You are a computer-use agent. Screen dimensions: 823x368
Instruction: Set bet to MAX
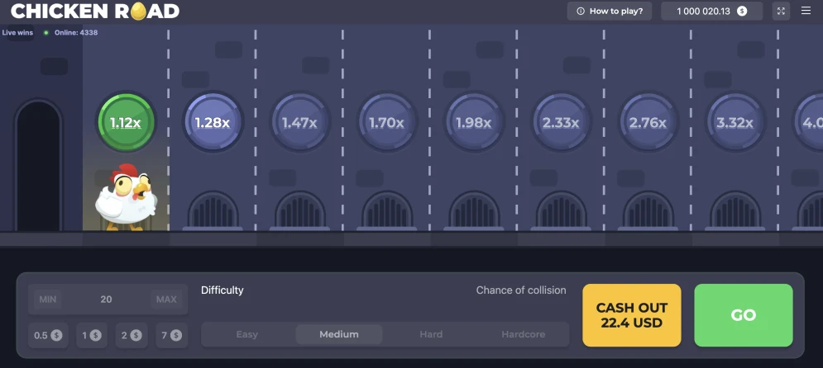pos(166,300)
